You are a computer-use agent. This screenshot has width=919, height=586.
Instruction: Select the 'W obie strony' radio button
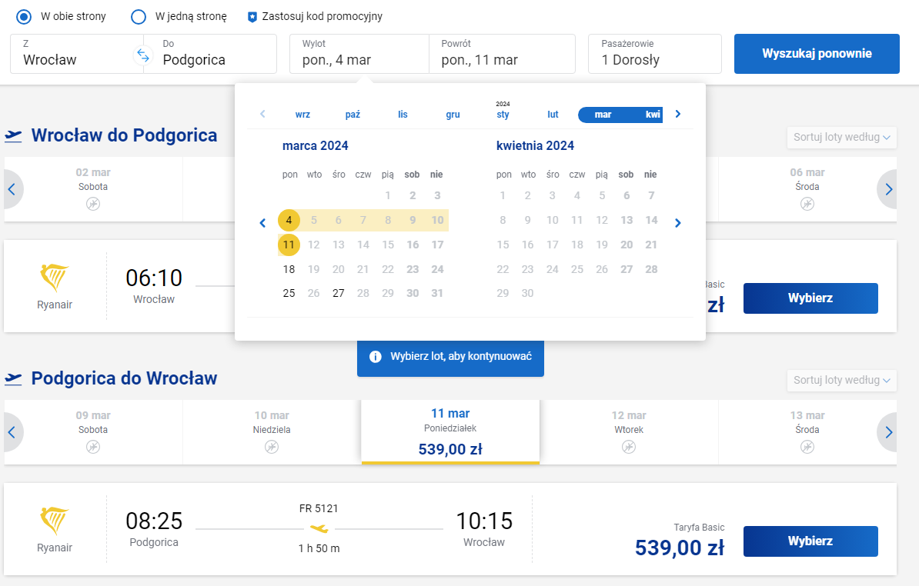point(24,17)
